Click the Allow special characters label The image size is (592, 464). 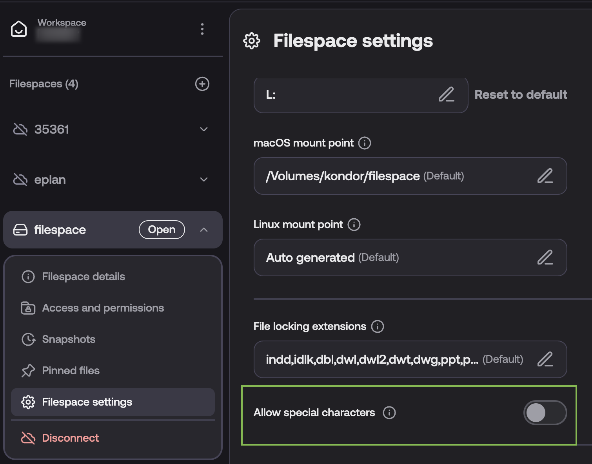coord(314,413)
